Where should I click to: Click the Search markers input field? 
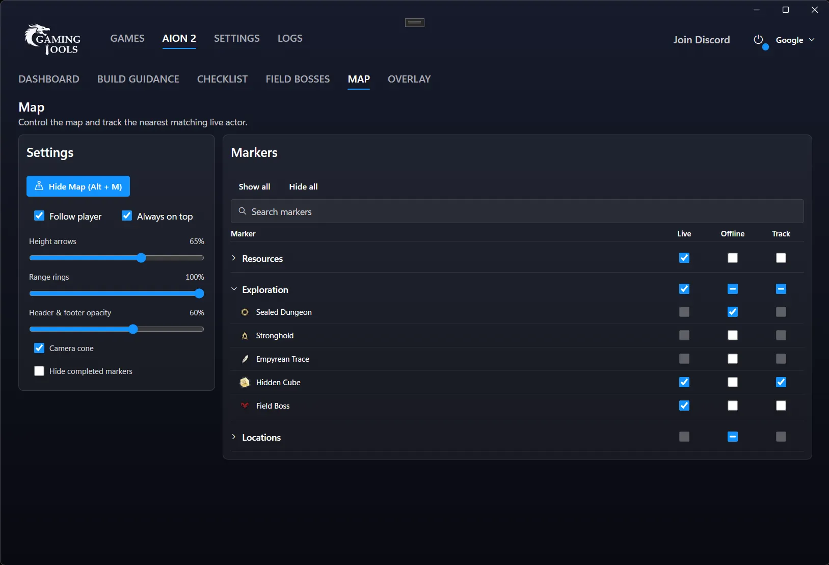click(517, 211)
